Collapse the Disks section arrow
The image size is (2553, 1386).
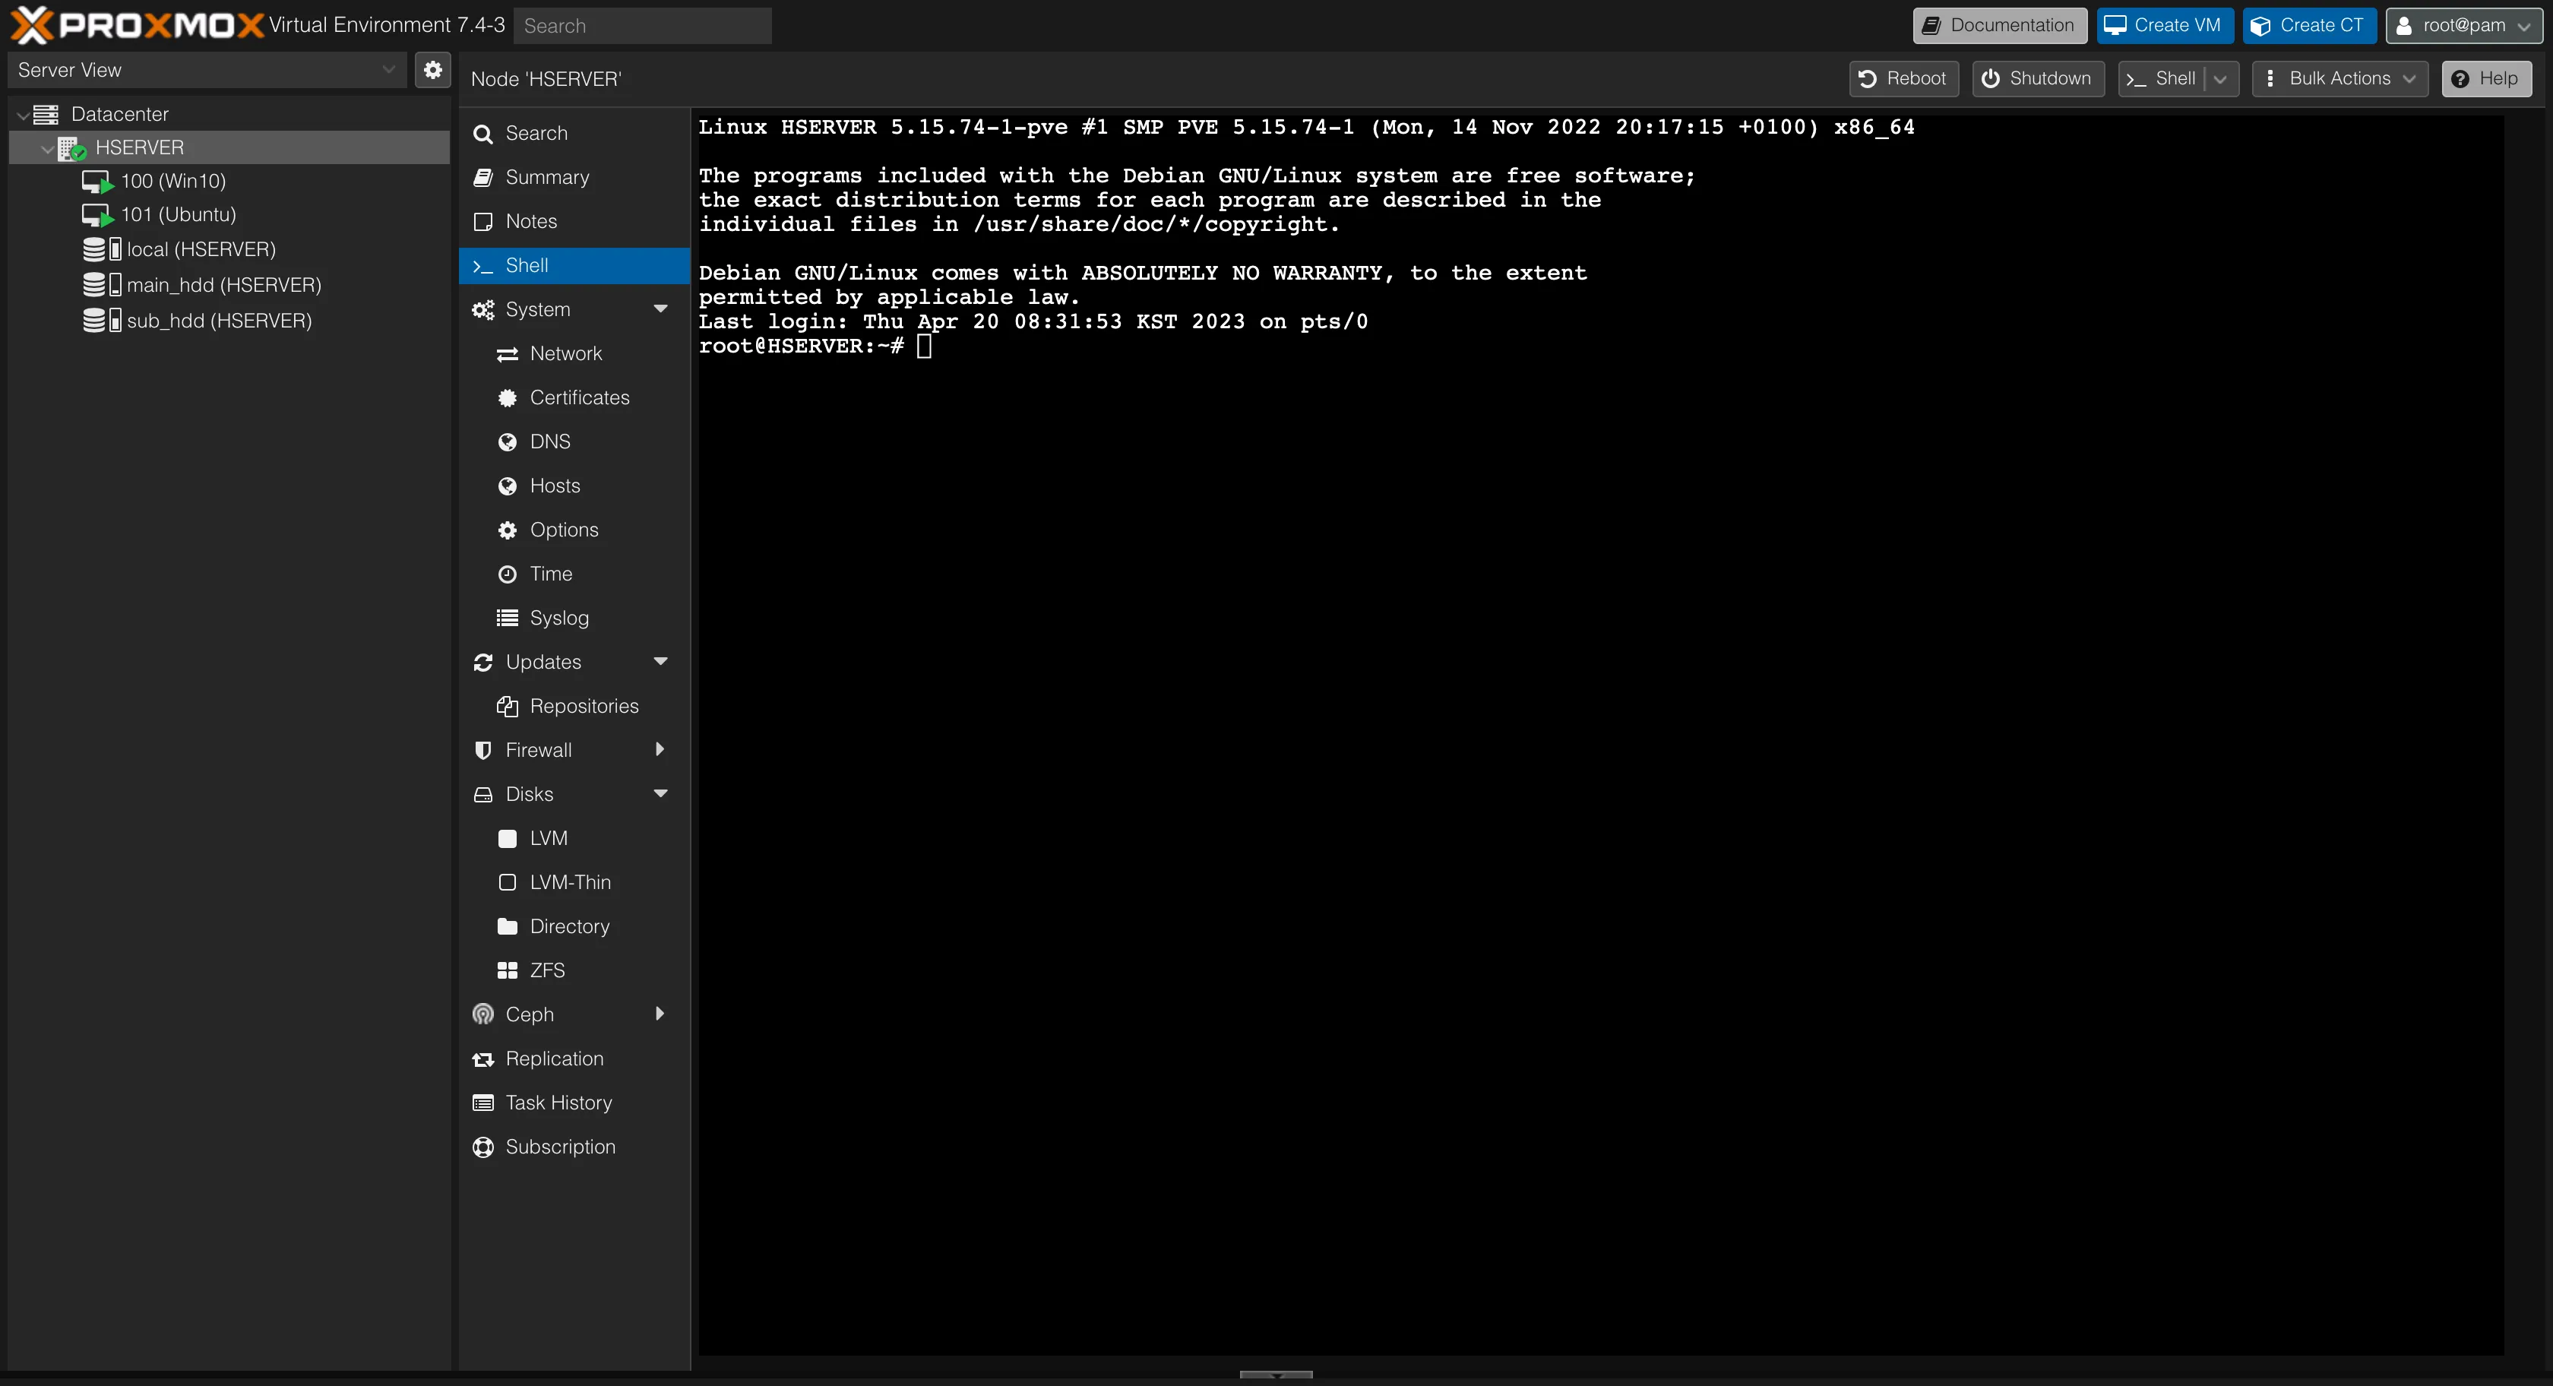coord(660,794)
